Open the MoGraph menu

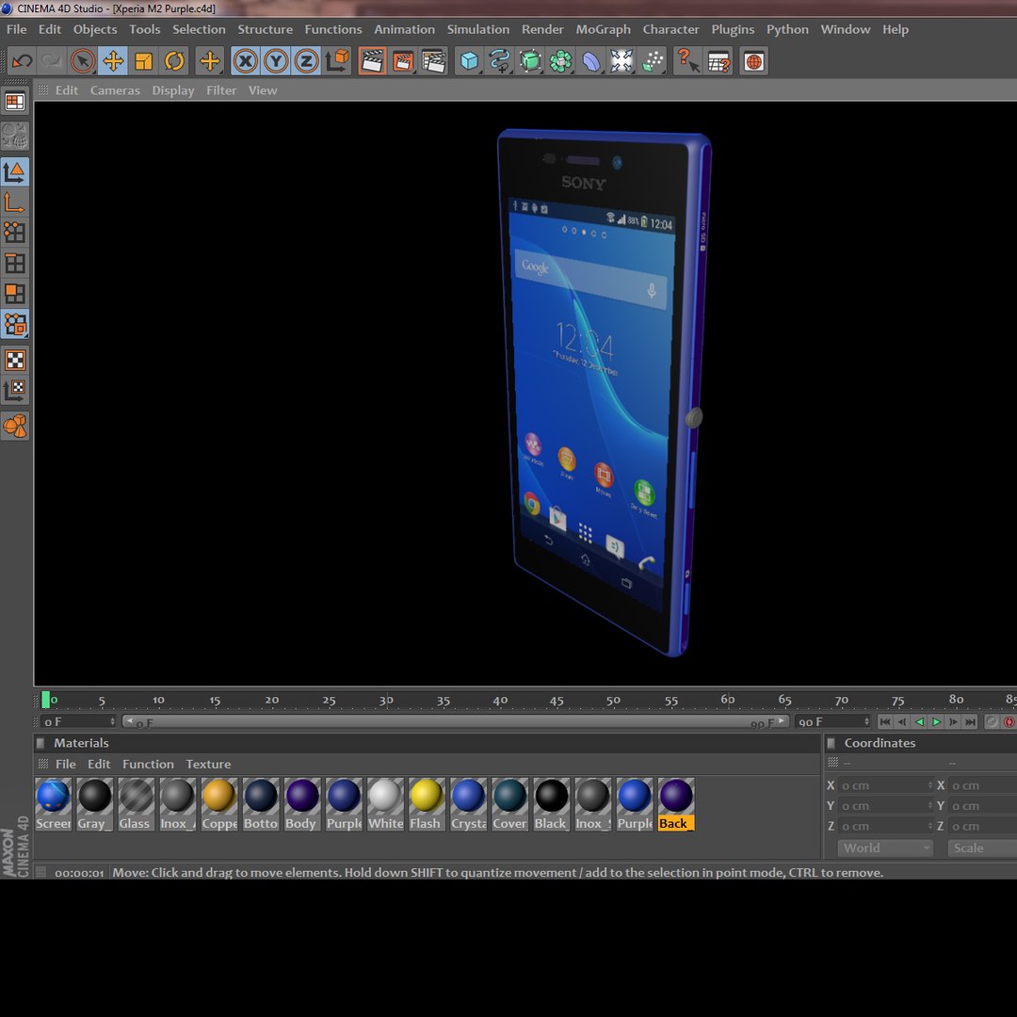point(604,29)
